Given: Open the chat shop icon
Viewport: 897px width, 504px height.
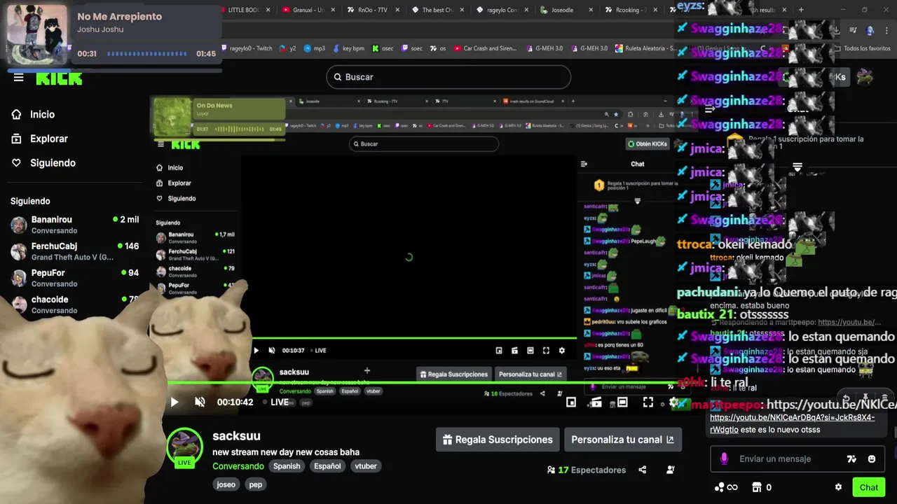Looking at the screenshot, I should click(x=757, y=487).
